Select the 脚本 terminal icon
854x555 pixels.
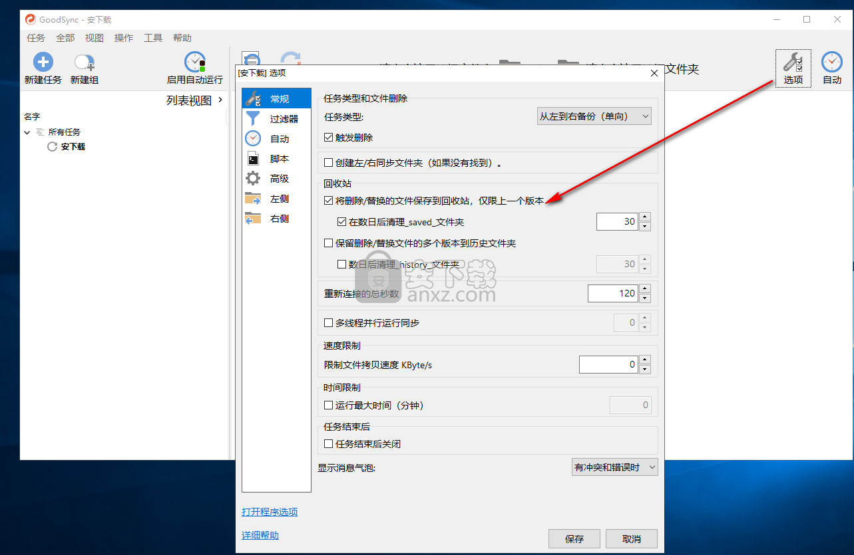click(x=253, y=159)
